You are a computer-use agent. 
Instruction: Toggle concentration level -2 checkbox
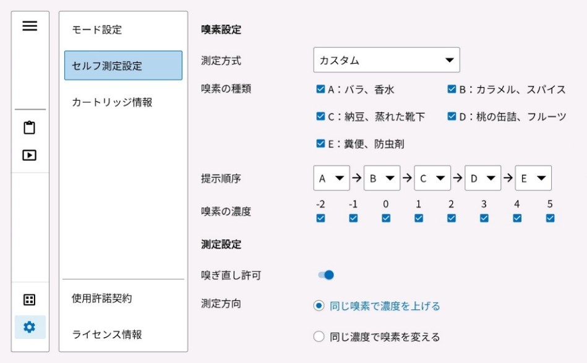(320, 218)
